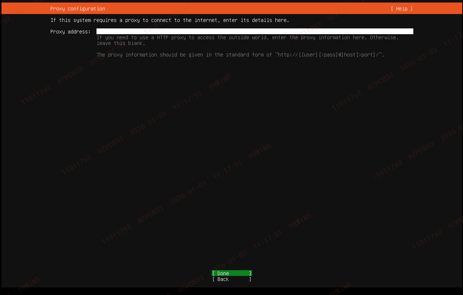Select the Done button
This screenshot has height=295, width=463.
(232, 273)
